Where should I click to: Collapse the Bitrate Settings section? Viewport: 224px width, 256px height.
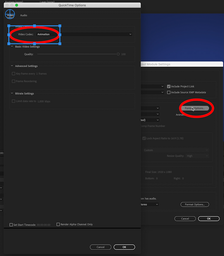coord(12,94)
